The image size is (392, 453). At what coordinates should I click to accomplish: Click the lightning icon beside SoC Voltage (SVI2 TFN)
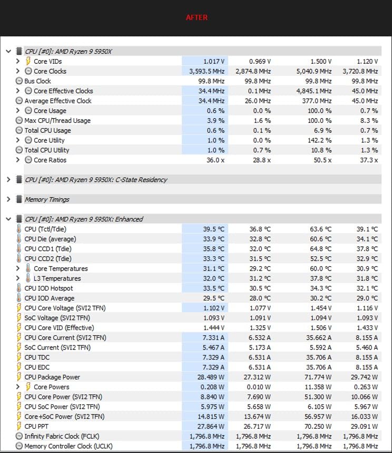19,317
